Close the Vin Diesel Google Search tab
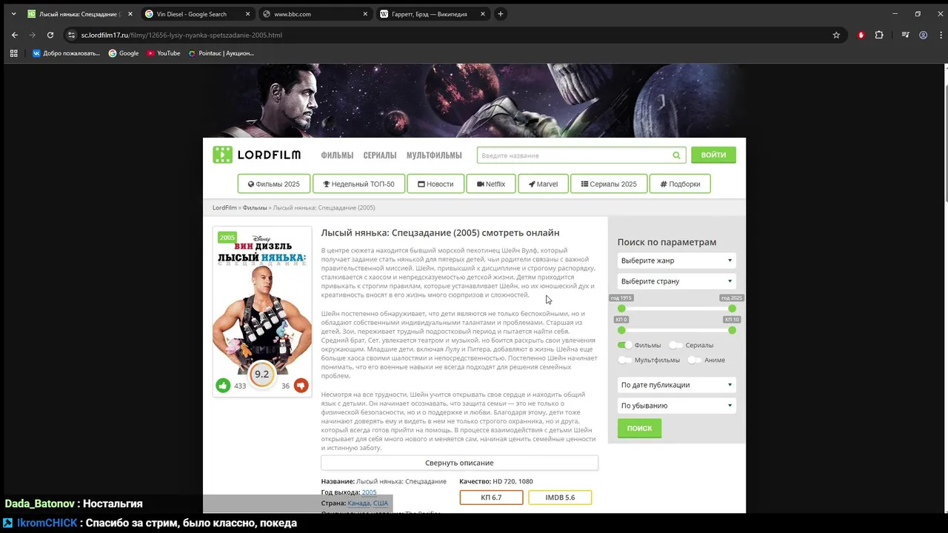Viewport: 948px width, 533px height. [x=248, y=13]
